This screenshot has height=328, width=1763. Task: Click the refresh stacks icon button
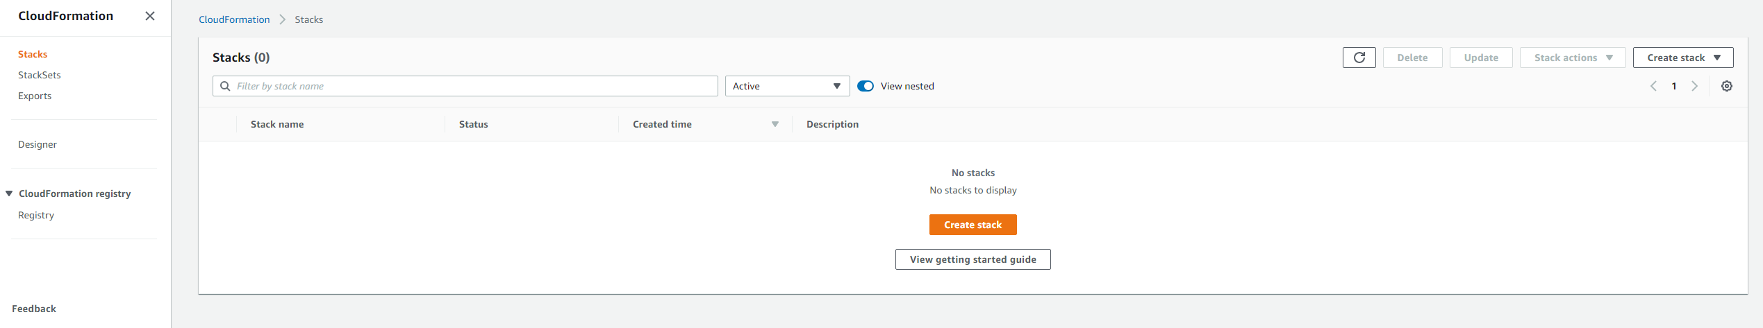1359,58
